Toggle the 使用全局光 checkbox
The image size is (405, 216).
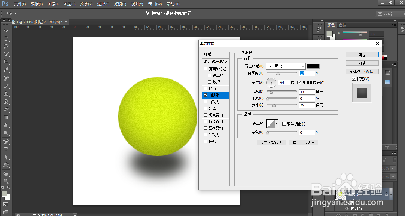click(299, 83)
